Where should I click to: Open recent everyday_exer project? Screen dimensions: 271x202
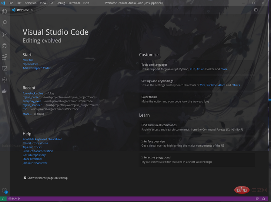click(x=32, y=101)
